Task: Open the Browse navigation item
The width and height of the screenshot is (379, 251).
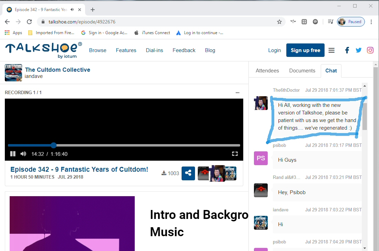Action: [x=98, y=50]
